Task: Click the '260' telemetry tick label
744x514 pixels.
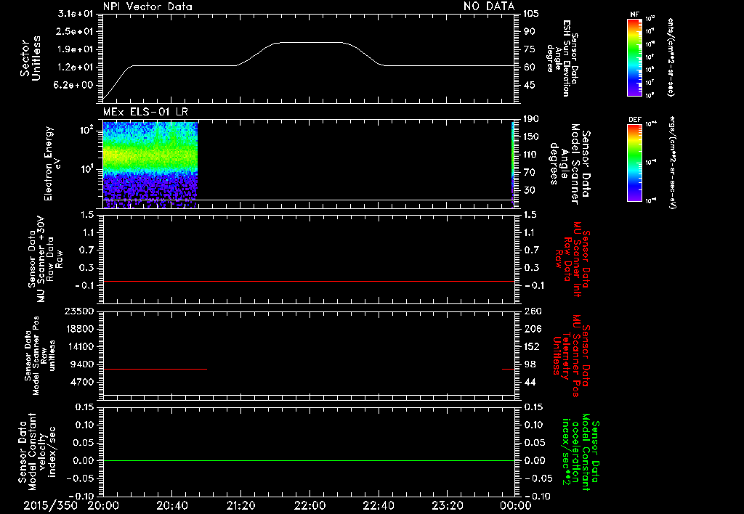Action: point(531,311)
